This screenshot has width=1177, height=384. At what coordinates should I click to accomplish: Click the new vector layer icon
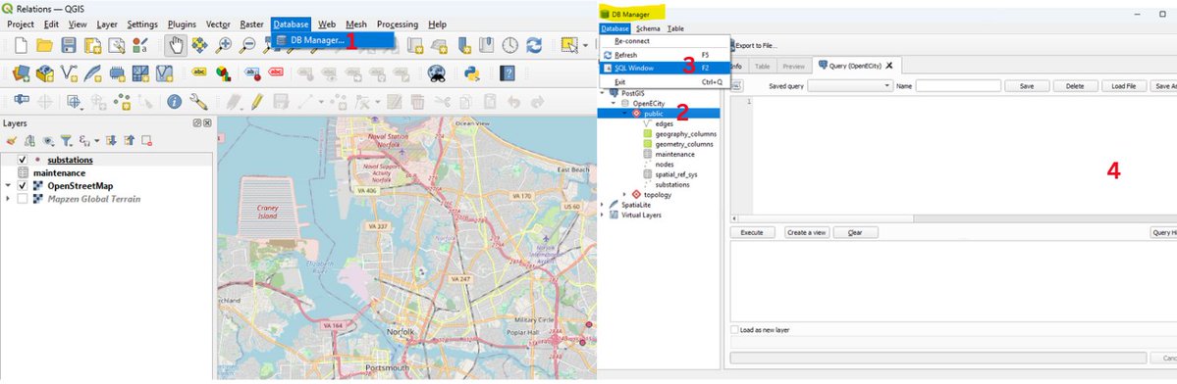coord(69,72)
